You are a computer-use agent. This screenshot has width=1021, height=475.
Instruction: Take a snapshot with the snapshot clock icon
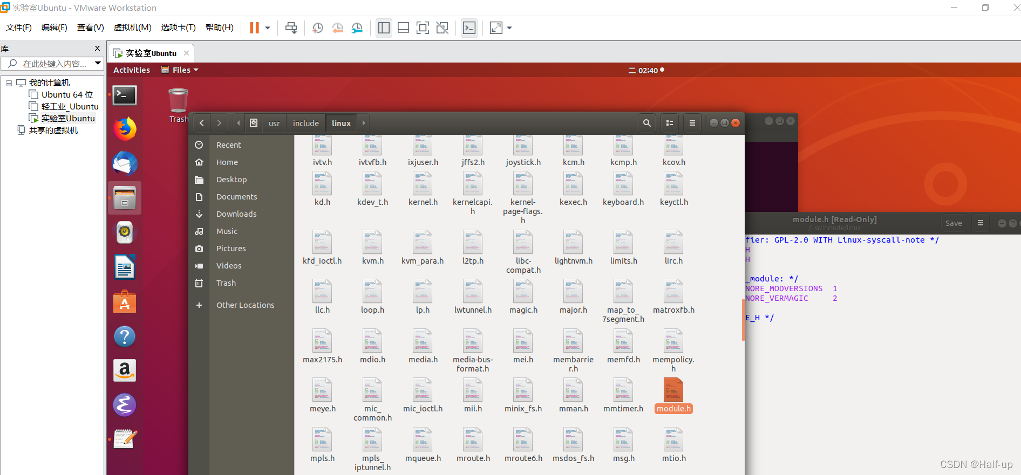coord(318,27)
